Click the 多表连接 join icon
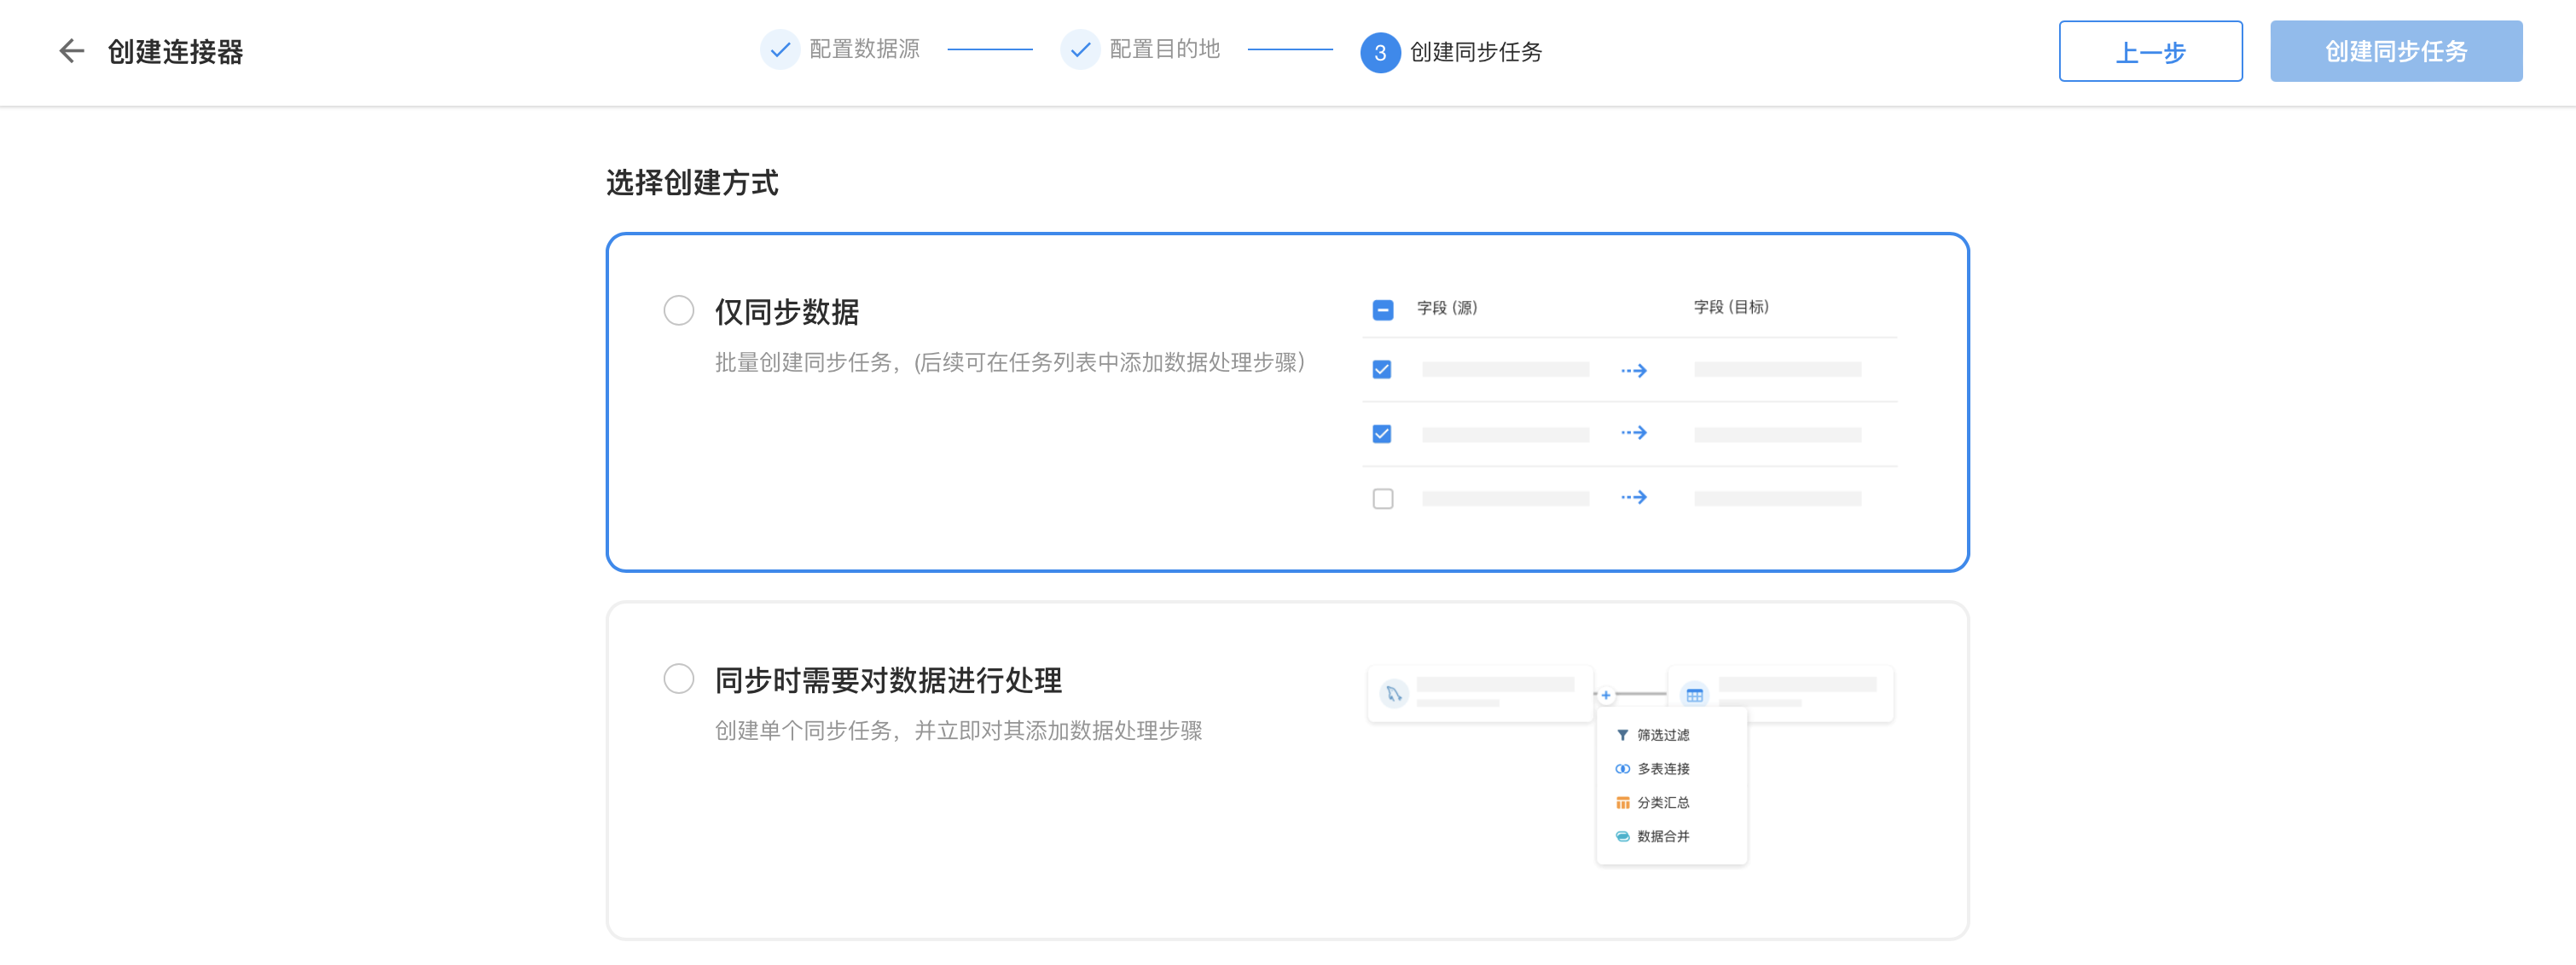 pyautogui.click(x=1622, y=769)
